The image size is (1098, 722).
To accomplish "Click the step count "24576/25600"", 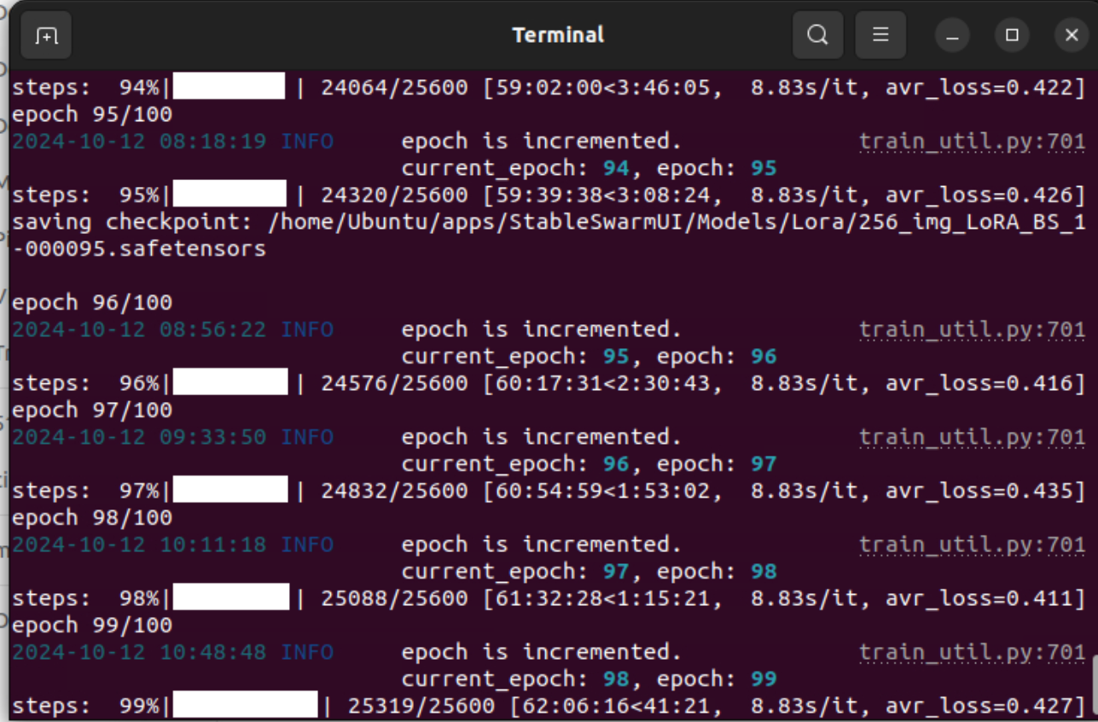I will [x=394, y=383].
